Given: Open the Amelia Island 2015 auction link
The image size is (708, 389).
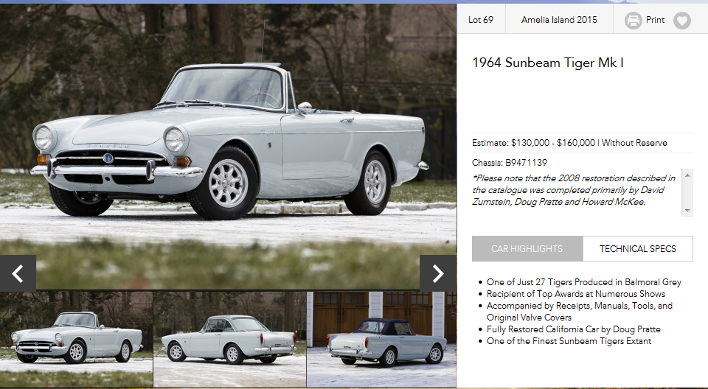Looking at the screenshot, I should (559, 20).
